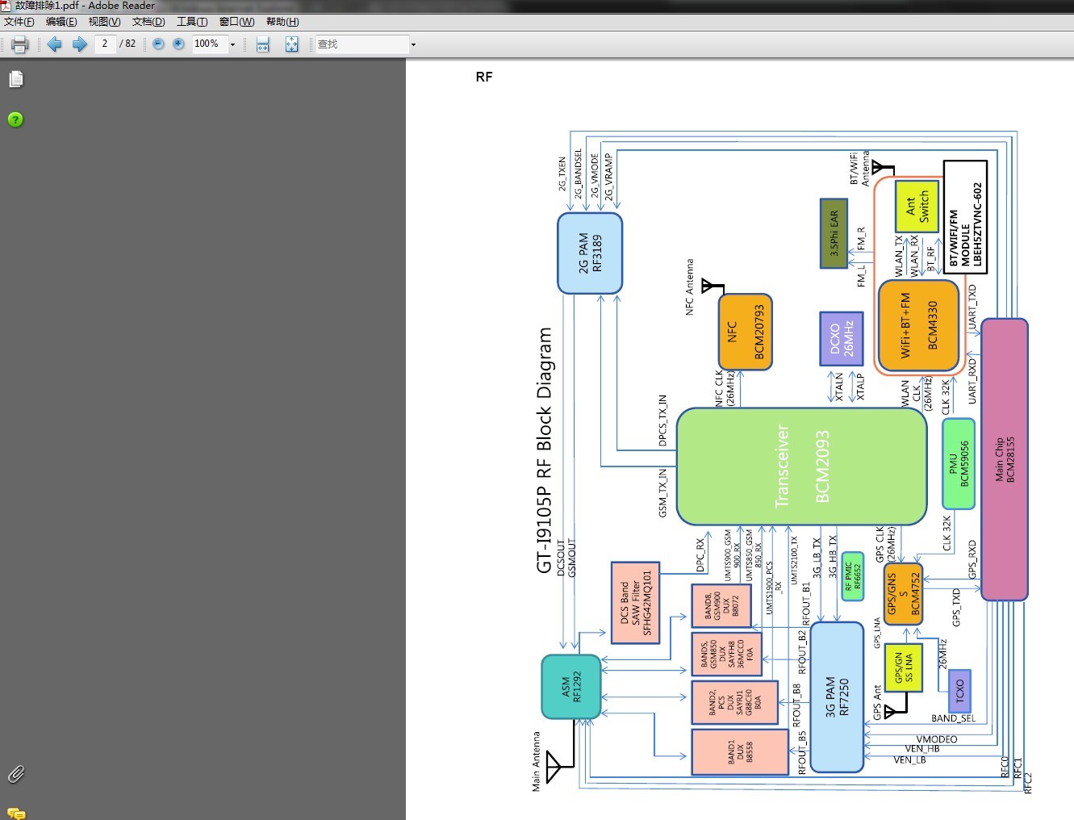Click the GPS/GNSS LNA block

tap(903, 668)
